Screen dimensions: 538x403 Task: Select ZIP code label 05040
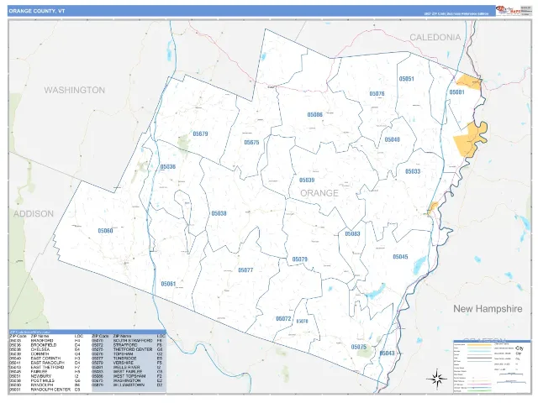tap(393, 139)
